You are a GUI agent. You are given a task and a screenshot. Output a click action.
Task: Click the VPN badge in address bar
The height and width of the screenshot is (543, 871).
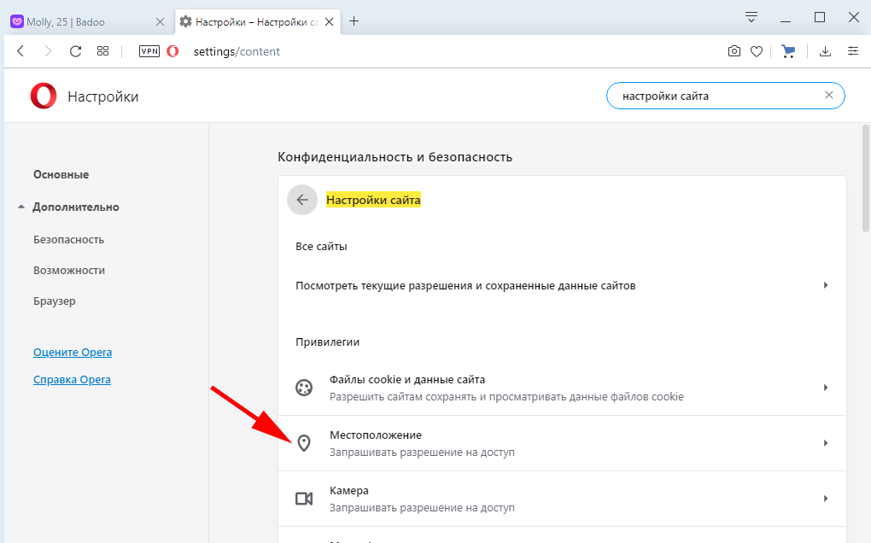pos(149,51)
